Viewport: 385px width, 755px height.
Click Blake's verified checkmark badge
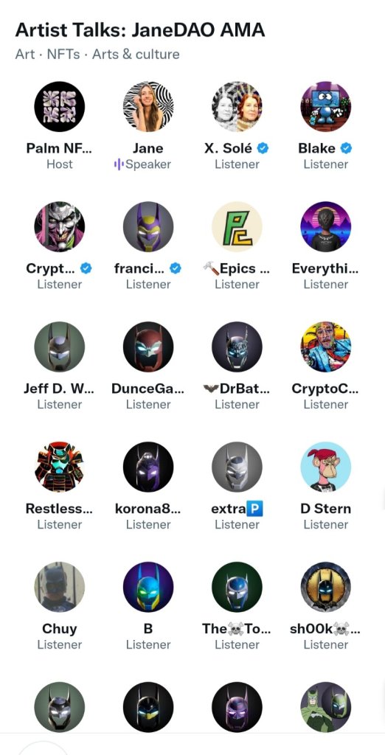346,148
